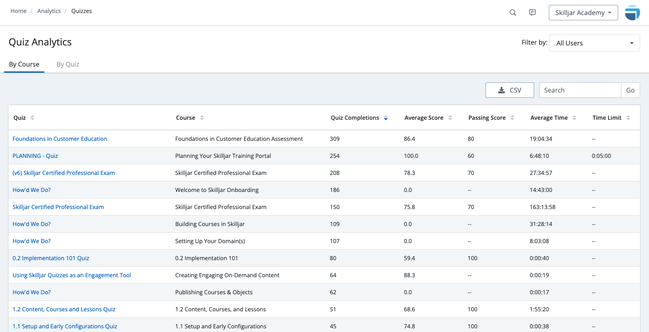Click the Time Limit column header text
The height and width of the screenshot is (332, 649).
point(607,118)
